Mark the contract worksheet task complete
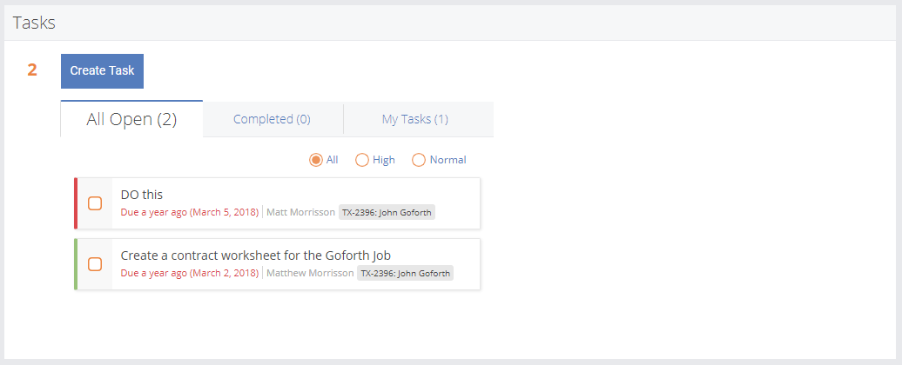 [95, 264]
